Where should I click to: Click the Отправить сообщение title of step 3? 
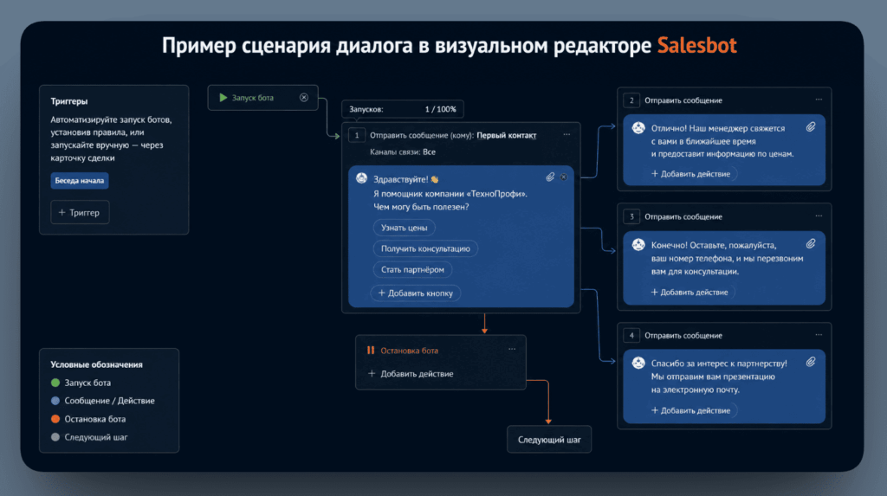coord(683,216)
